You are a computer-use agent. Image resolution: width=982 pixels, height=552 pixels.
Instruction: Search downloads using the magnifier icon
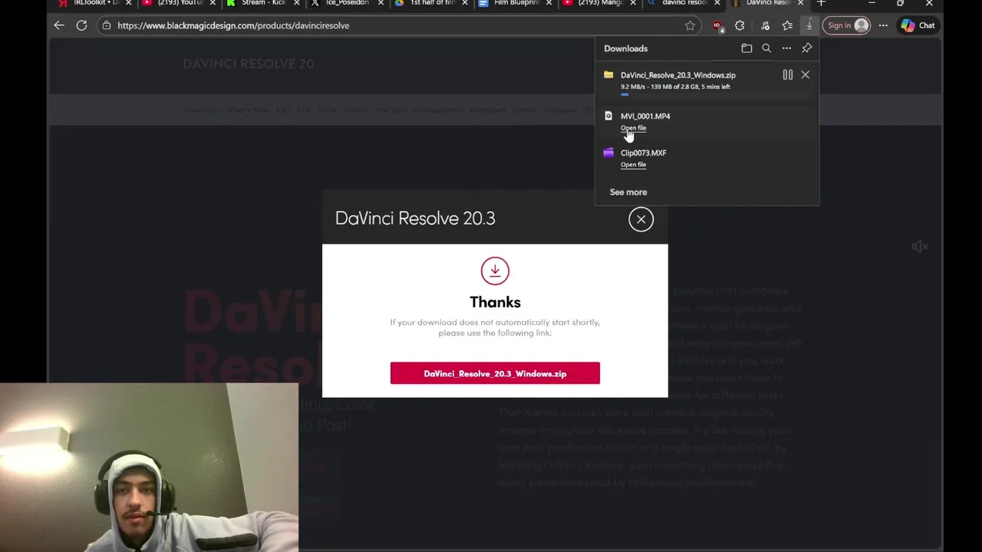coord(766,48)
